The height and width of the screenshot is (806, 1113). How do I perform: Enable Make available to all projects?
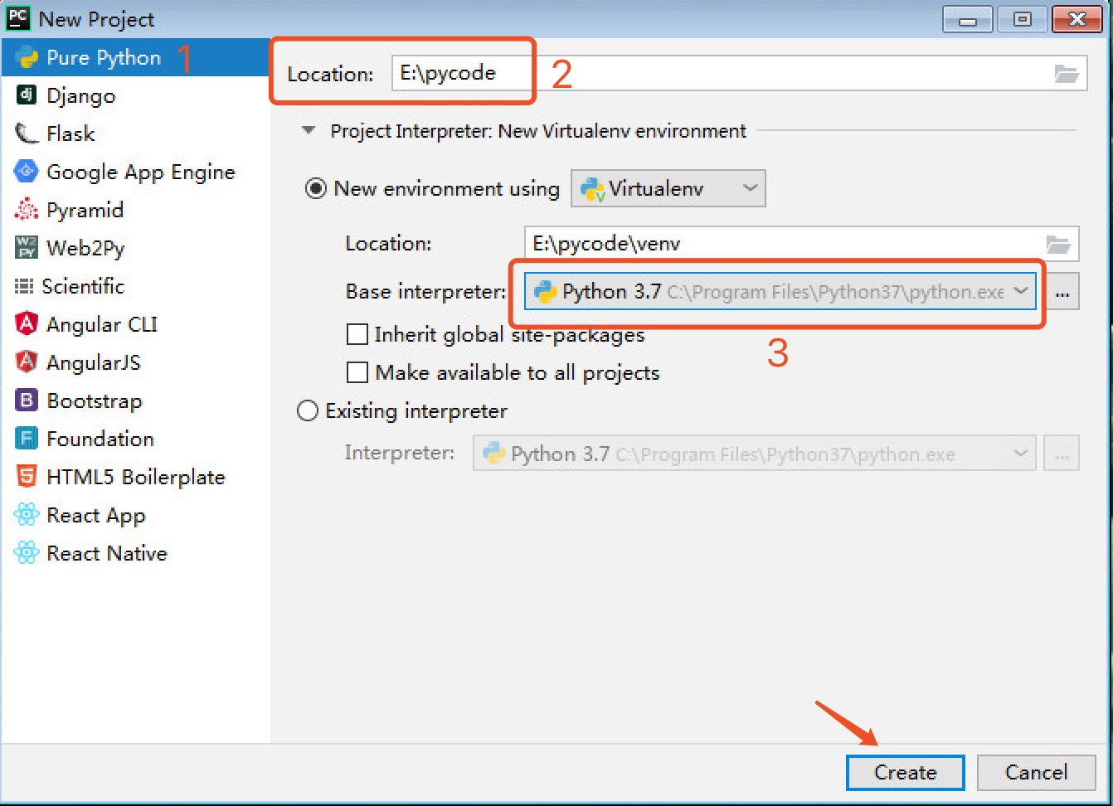click(x=357, y=372)
